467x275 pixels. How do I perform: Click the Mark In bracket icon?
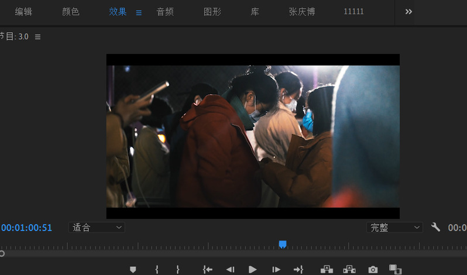point(157,269)
